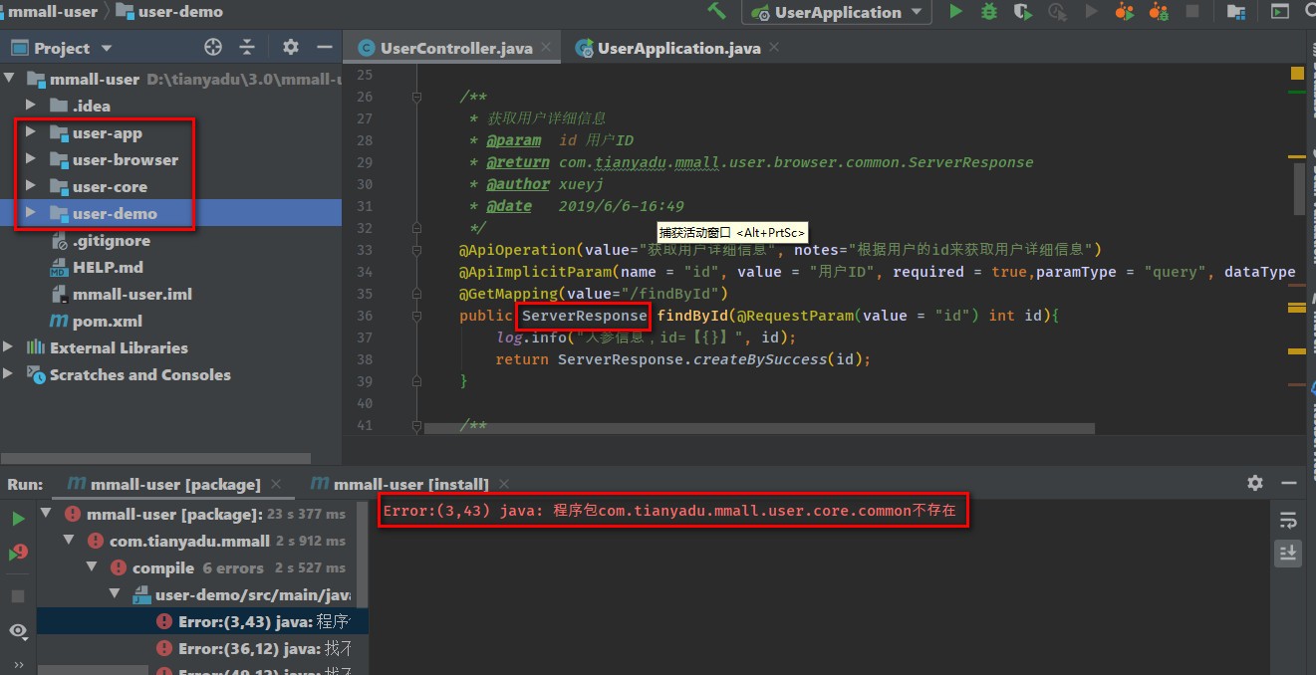The width and height of the screenshot is (1316, 675).
Task: Click the editor horizontal scrollbar
Action: click(x=759, y=428)
